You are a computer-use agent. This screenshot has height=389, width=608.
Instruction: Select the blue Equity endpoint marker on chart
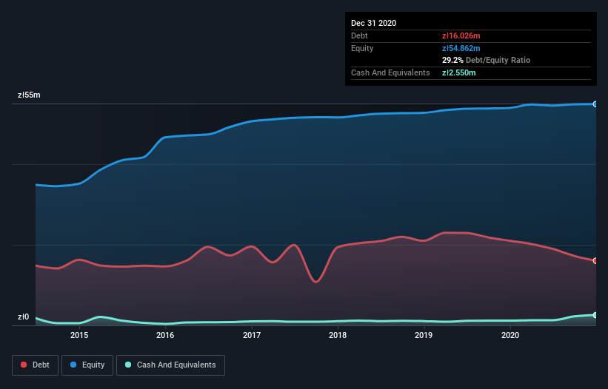coord(595,104)
